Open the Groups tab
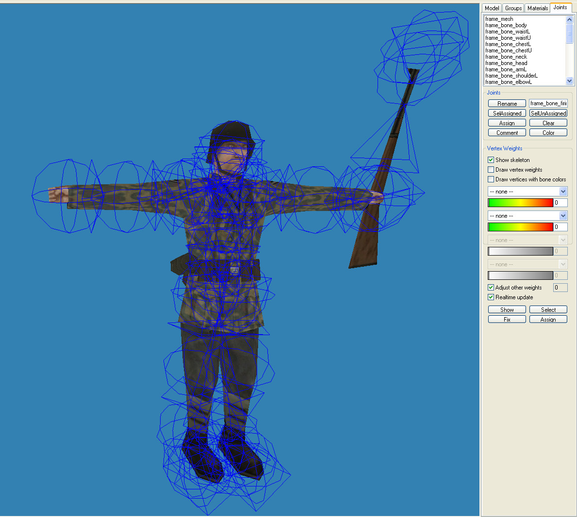Screen dimensions: 577x517 (x=513, y=8)
